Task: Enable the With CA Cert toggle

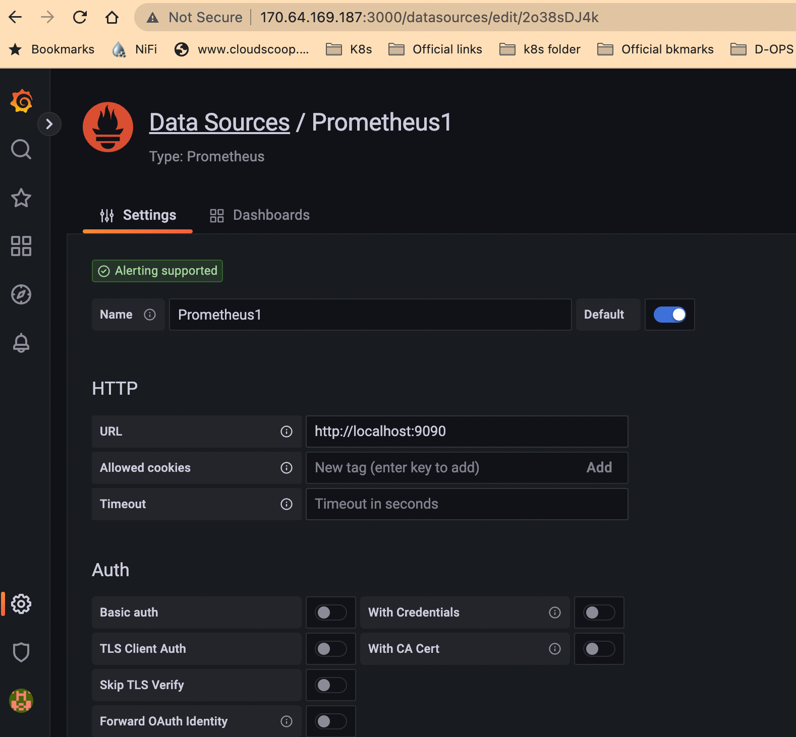Action: 599,649
